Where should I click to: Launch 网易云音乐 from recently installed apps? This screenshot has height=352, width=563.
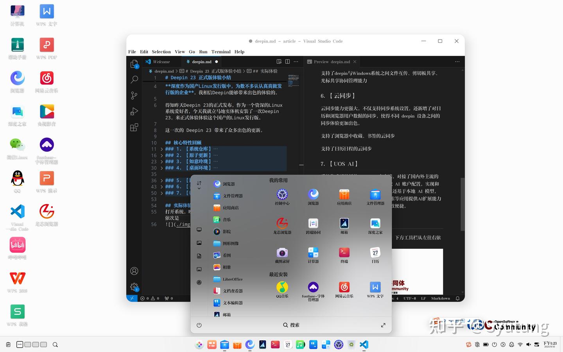coord(344,289)
